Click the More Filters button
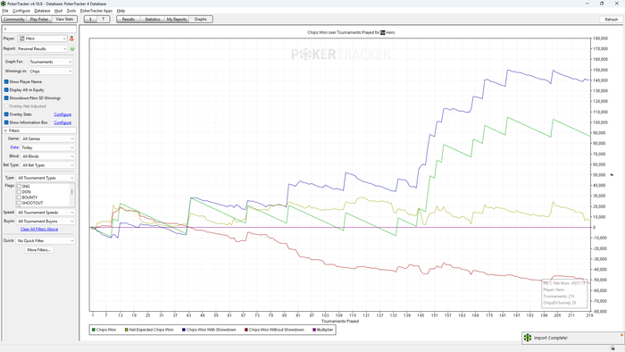 point(38,250)
